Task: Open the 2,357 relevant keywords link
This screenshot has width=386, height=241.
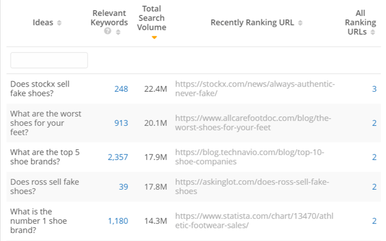Action: click(118, 157)
